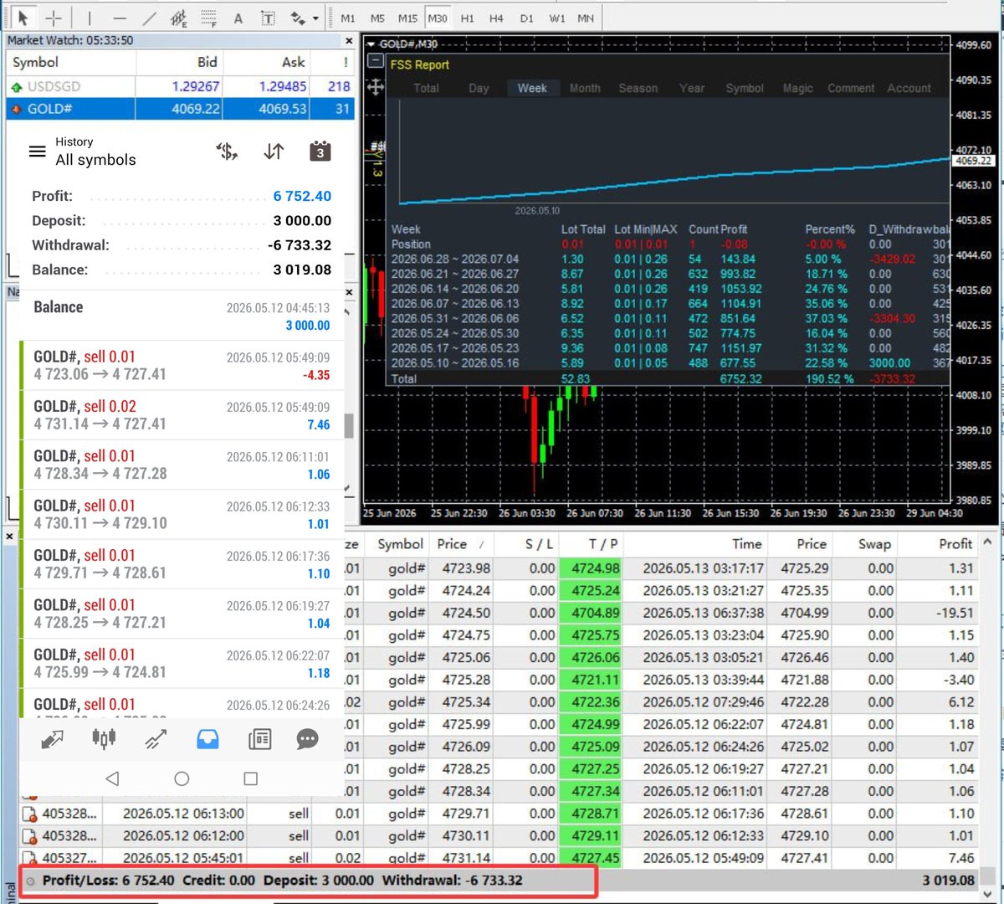Tap the currency dollar filter icon

click(x=227, y=152)
